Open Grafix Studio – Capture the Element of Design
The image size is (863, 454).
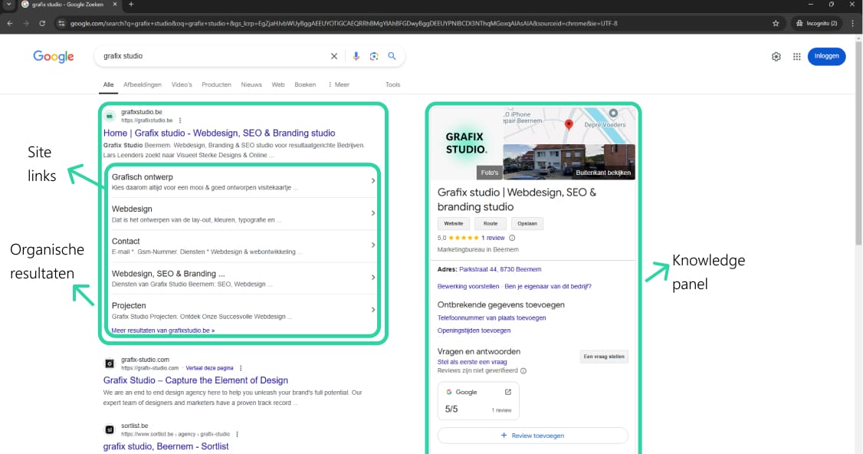195,380
